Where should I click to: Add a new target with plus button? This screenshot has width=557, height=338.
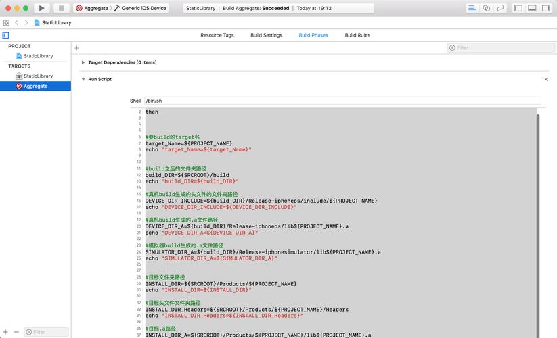pos(5,332)
